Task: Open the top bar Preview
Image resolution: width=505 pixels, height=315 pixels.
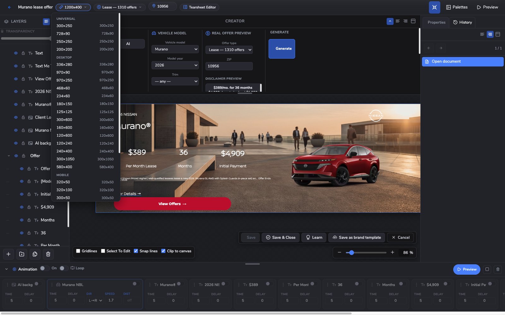Action: click(487, 7)
